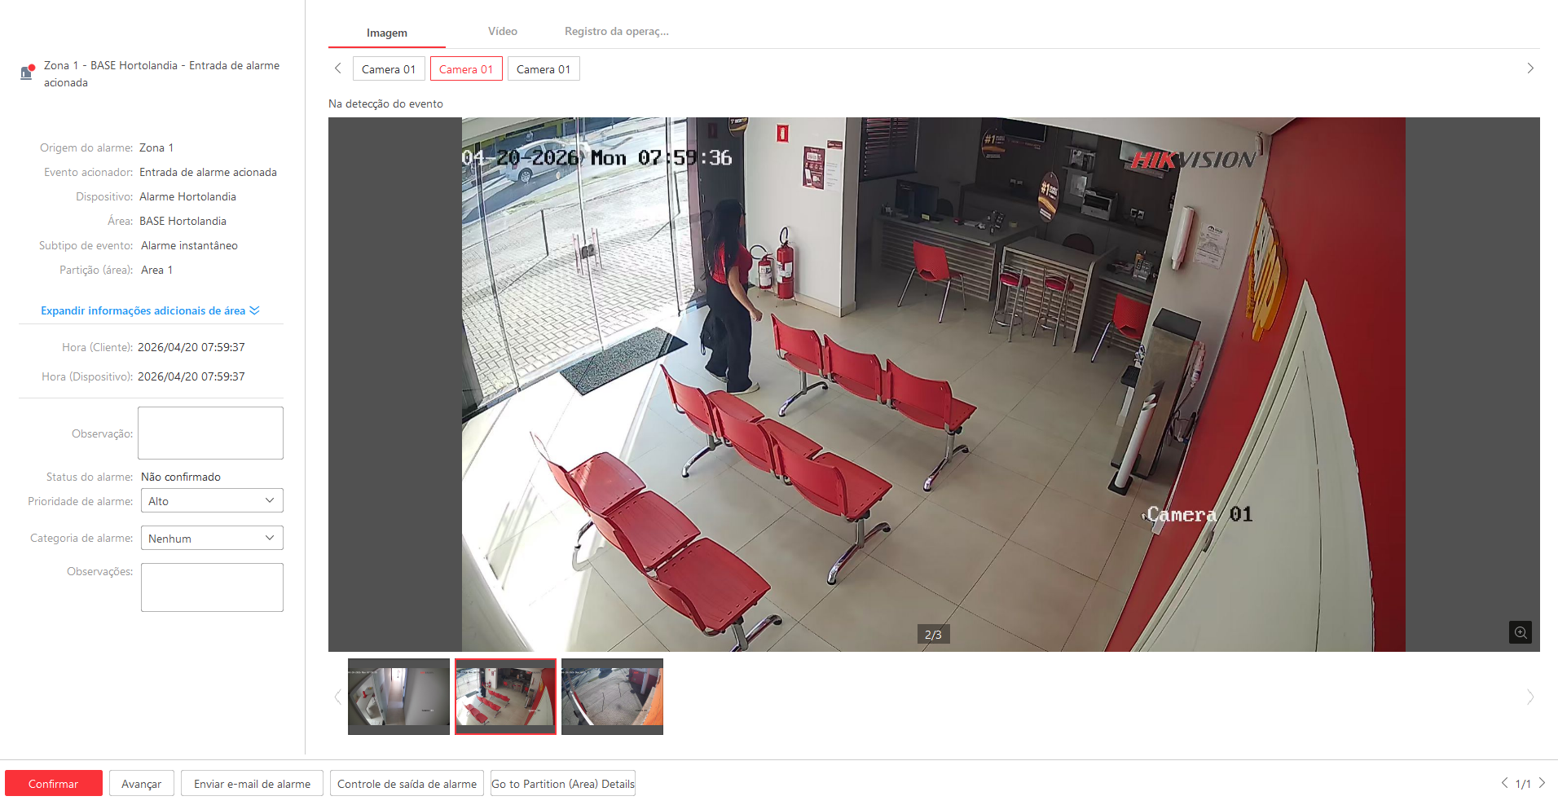
Task: Click the Observação text field
Action: click(210, 433)
